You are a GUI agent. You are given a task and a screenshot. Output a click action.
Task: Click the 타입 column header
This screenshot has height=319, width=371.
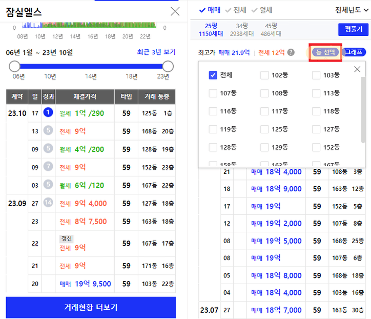(127, 96)
